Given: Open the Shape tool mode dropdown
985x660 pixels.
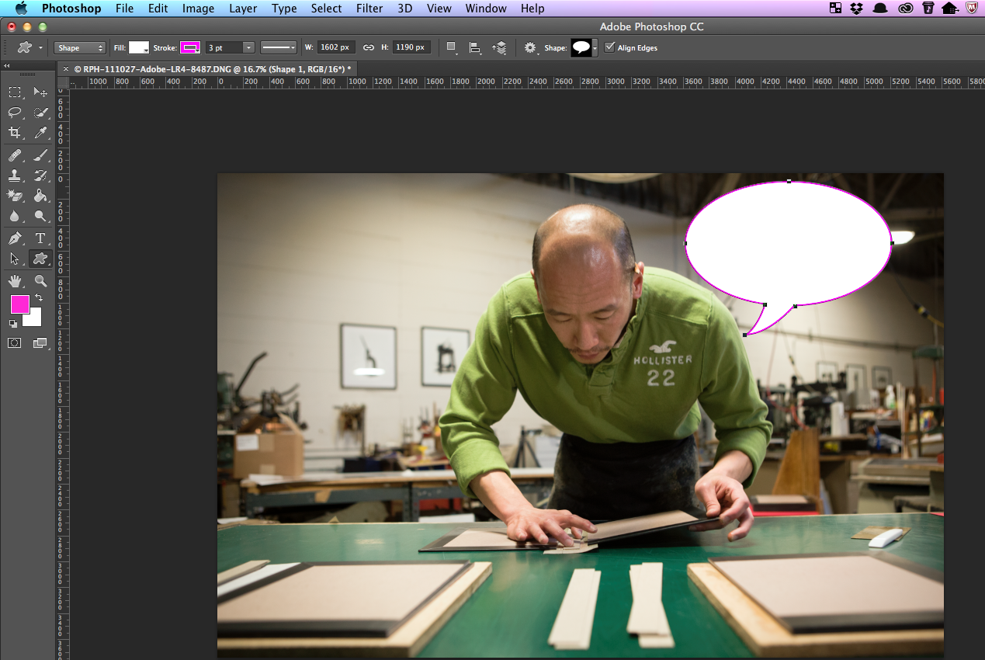Looking at the screenshot, I should coord(80,48).
